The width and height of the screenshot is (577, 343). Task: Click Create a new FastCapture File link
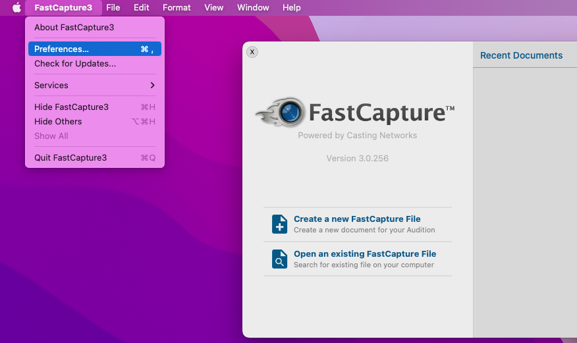[x=357, y=219]
